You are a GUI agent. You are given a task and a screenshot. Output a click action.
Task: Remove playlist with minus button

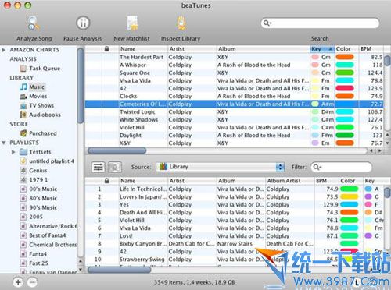tap(32, 282)
